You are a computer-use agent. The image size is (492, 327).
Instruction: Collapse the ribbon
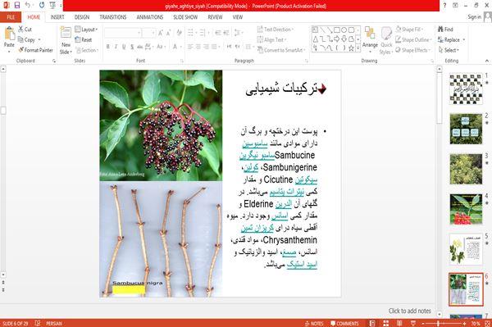pos(486,61)
